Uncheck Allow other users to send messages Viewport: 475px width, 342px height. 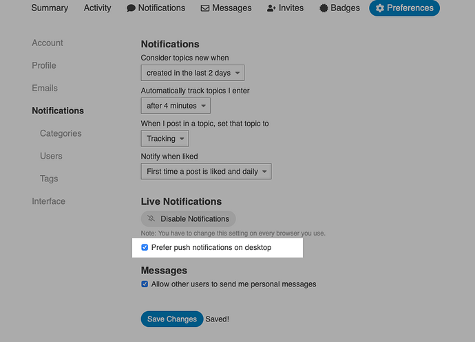click(145, 284)
